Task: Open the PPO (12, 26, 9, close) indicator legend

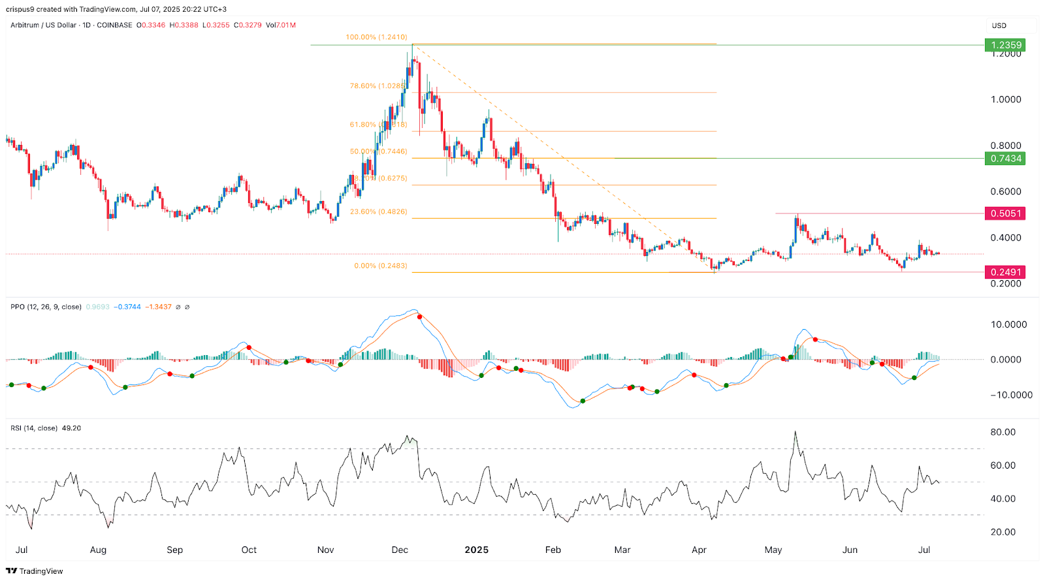Action: (x=46, y=307)
